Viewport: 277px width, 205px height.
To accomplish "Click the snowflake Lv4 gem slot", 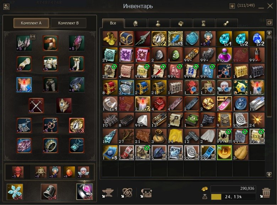I will tap(15, 192).
